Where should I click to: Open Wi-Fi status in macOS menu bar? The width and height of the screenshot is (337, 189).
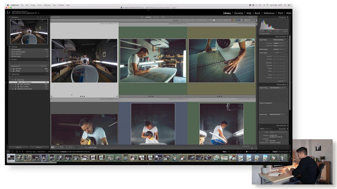pyautogui.click(x=267, y=5)
